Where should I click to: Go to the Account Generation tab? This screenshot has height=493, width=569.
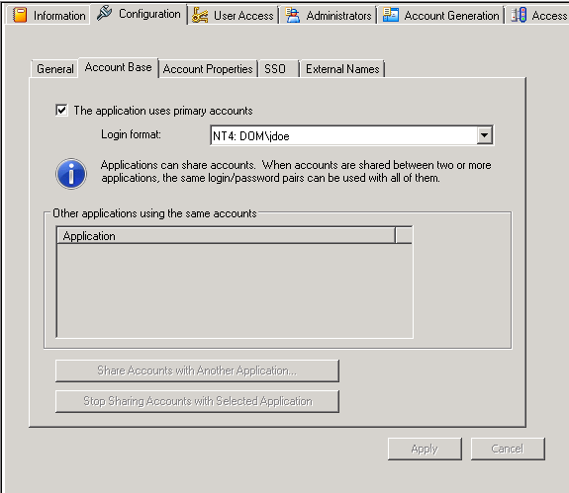click(x=441, y=16)
